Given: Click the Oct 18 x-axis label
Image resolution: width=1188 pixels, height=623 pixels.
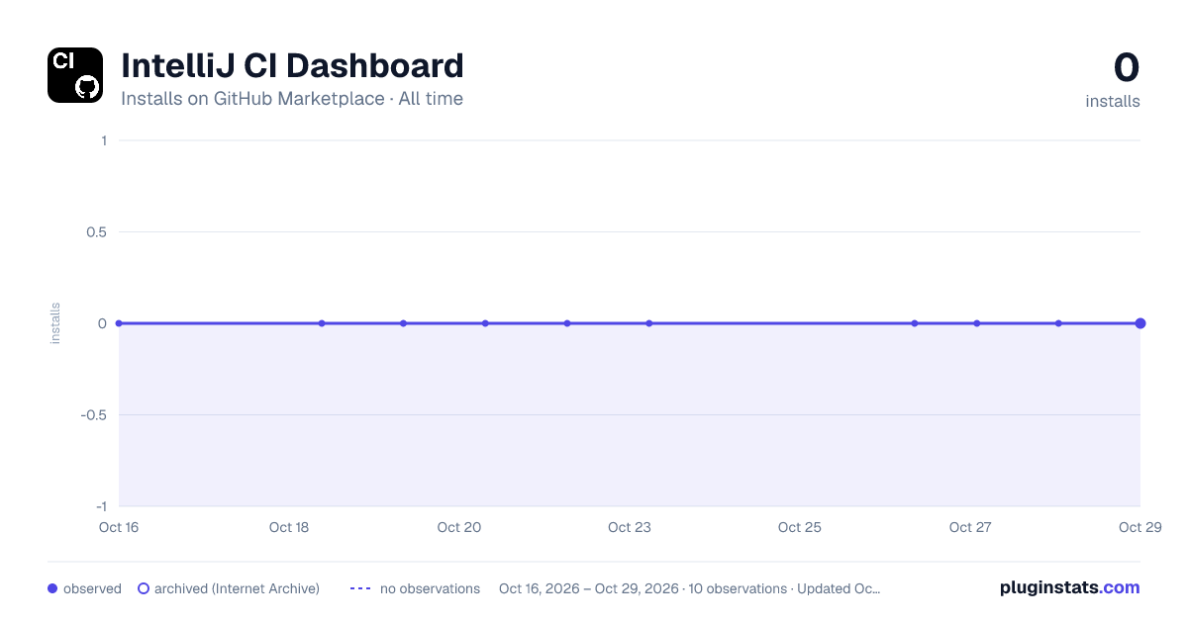Looking at the screenshot, I should (289, 527).
